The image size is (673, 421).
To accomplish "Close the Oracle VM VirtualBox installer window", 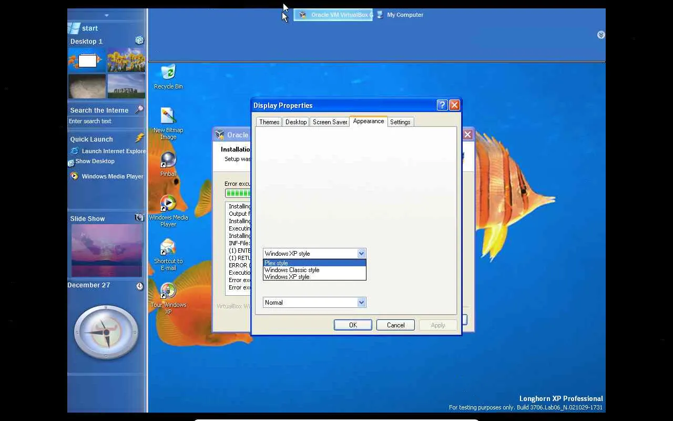I will pos(467,135).
